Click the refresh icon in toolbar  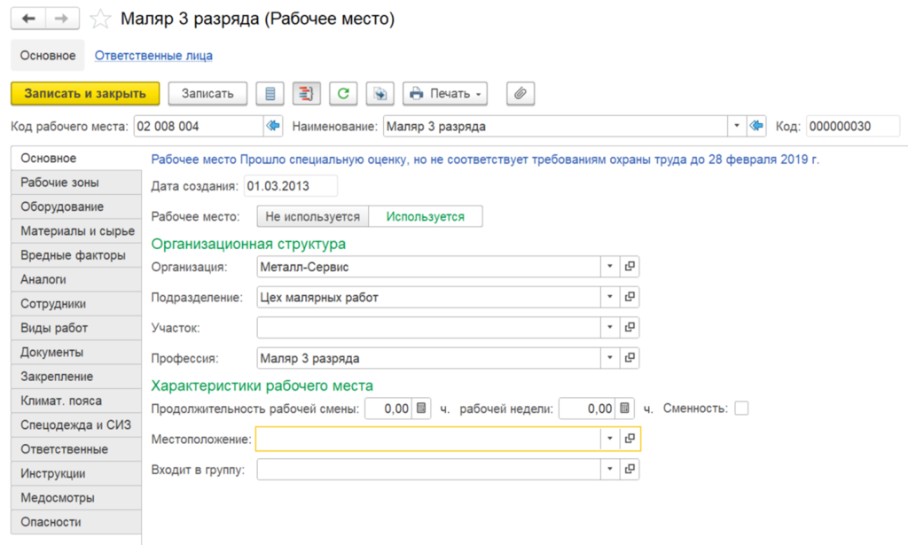click(x=343, y=94)
